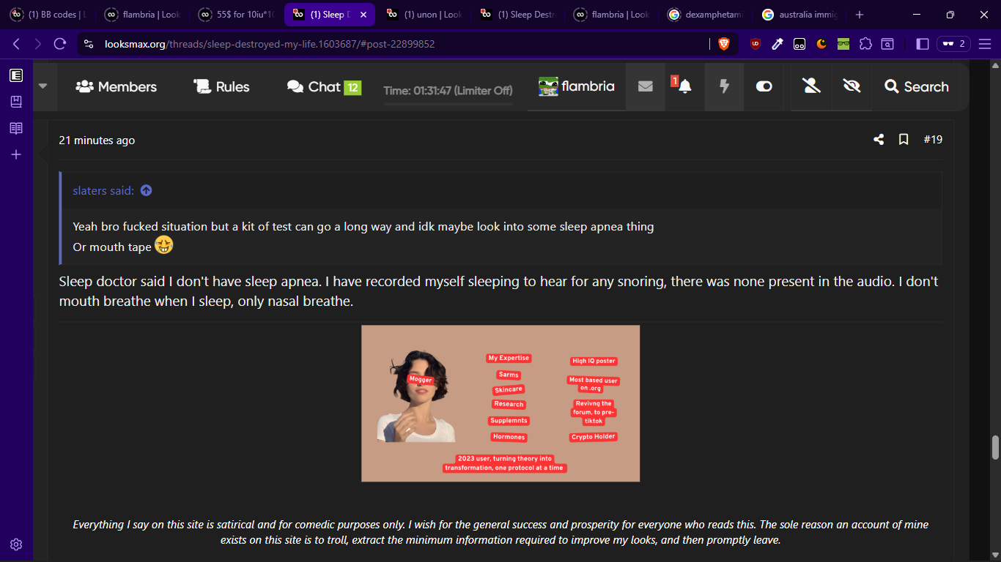The width and height of the screenshot is (1001, 562).
Task: Switch to the inactive (1) Sleep Destr tab
Action: tap(517, 15)
